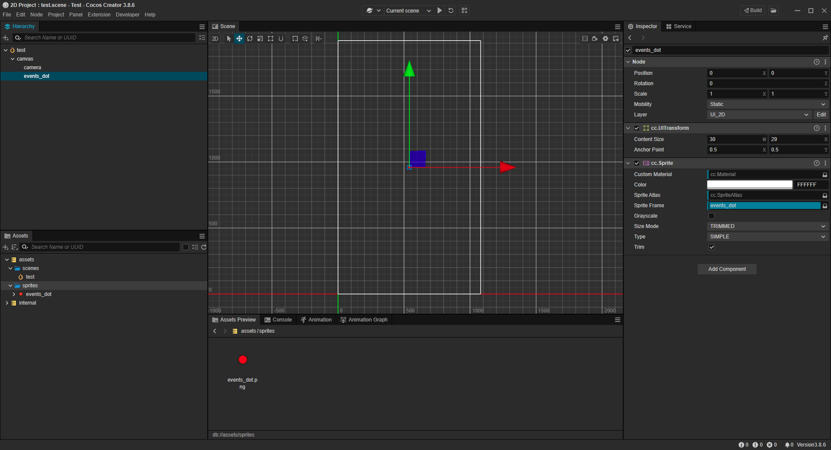Select the Rect transform tool
Screen dimensions: 831x450
271,39
